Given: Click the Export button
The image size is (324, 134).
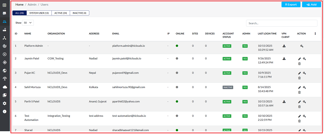Looking at the screenshot, I should (291, 5).
